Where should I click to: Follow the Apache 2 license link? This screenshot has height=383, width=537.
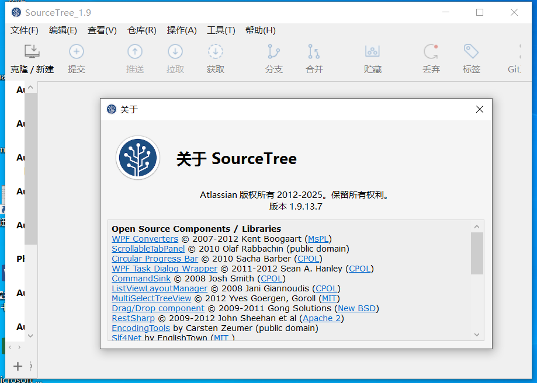321,318
